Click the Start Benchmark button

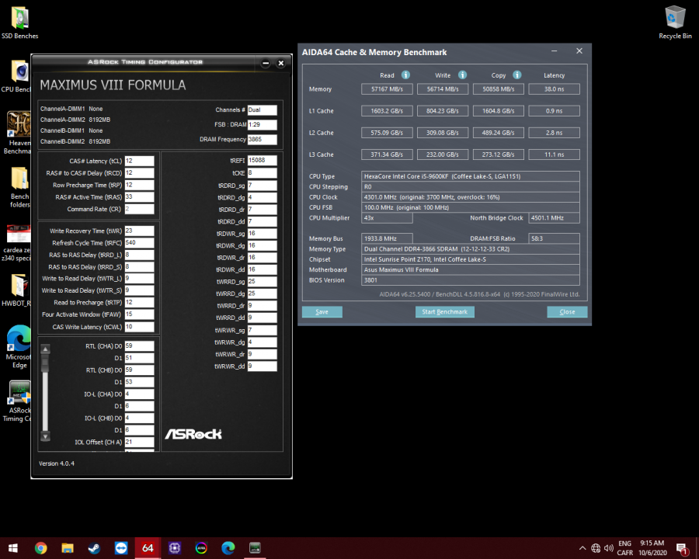pos(444,311)
